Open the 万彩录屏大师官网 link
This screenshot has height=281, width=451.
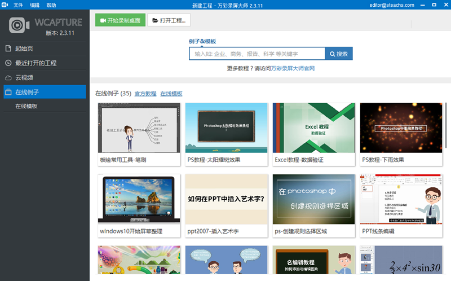[293, 68]
